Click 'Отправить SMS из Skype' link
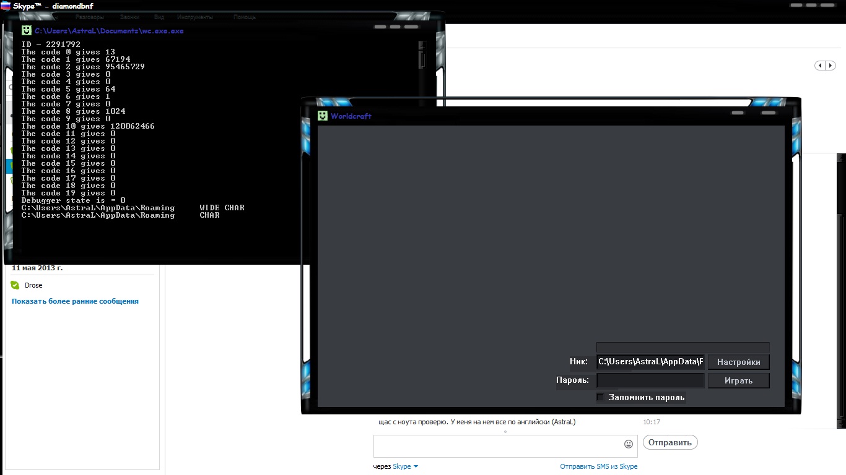The width and height of the screenshot is (846, 475). (x=599, y=466)
